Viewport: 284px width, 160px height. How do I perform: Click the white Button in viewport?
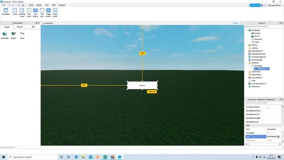pyautogui.click(x=142, y=85)
